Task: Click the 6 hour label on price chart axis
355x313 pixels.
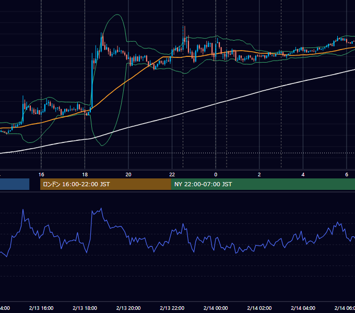Action: click(x=347, y=175)
